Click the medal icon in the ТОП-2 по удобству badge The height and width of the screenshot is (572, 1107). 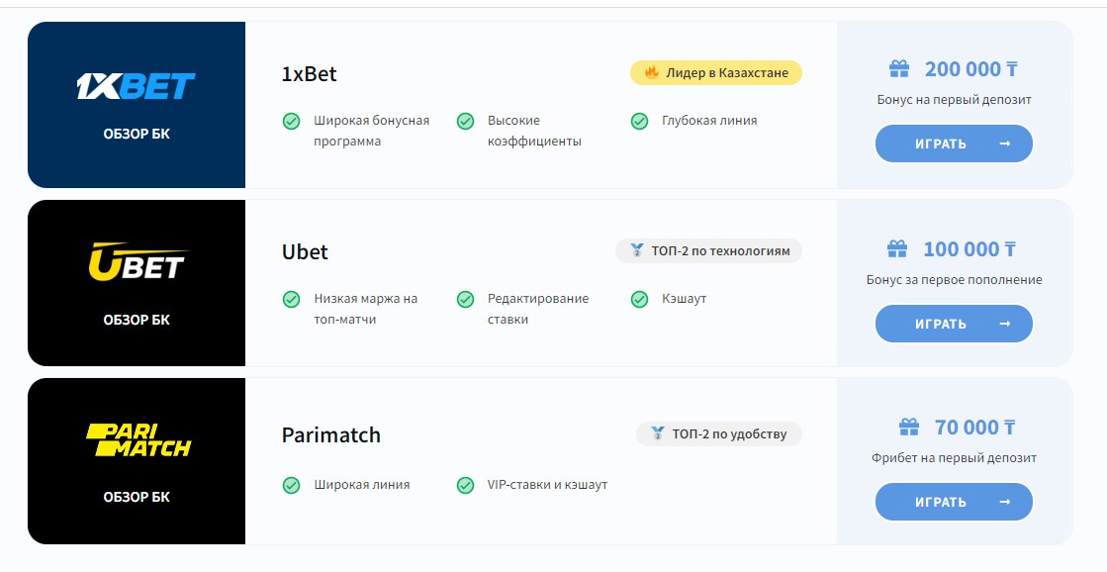pyautogui.click(x=657, y=433)
